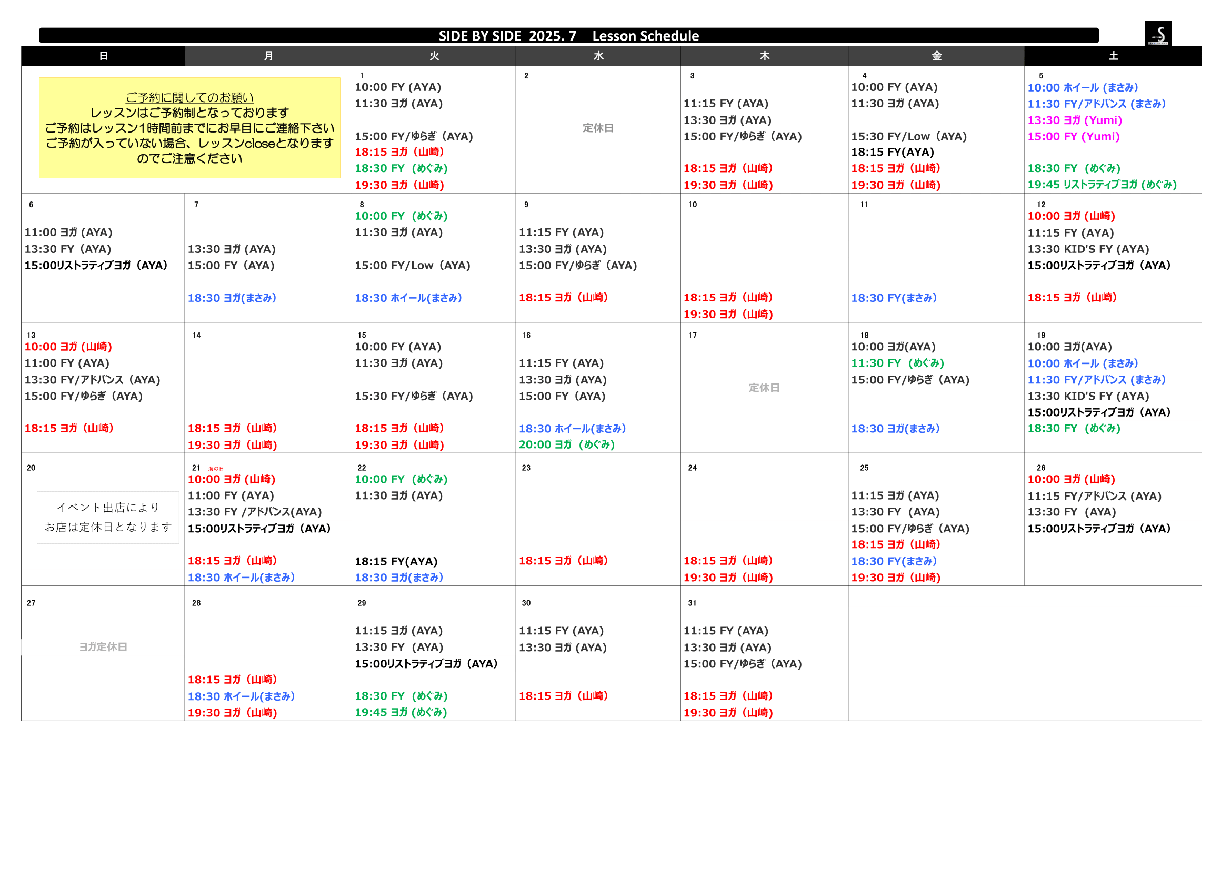Image resolution: width=1231 pixels, height=870 pixels.
Task: Click '18:30 FY(まさみ)' on July 11
Action: coord(894,298)
